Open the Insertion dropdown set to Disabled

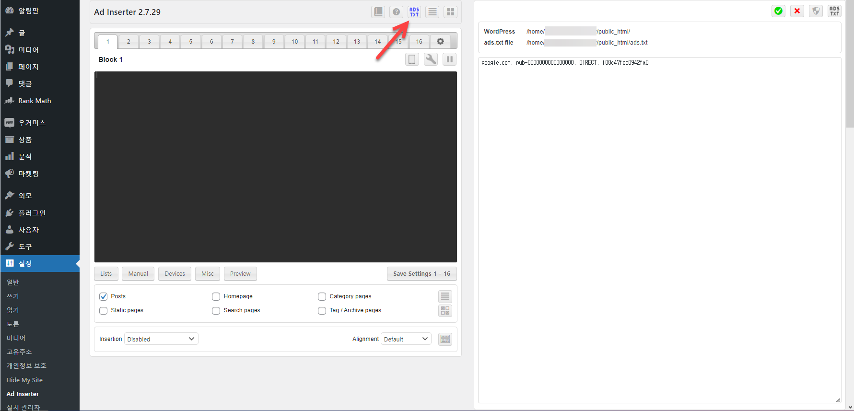[161, 339]
